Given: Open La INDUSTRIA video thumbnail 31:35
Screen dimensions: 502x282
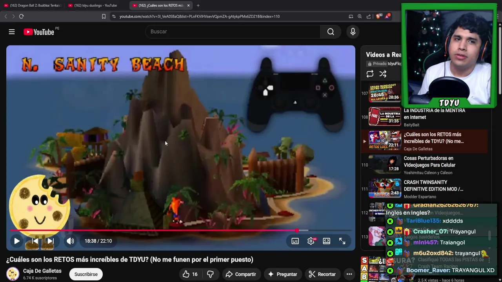Looking at the screenshot, I should coord(385,117).
